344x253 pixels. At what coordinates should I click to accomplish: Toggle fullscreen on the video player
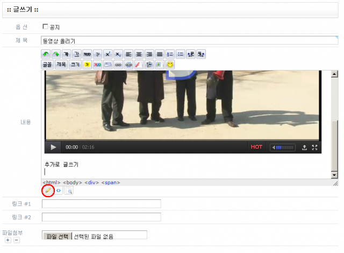315,147
